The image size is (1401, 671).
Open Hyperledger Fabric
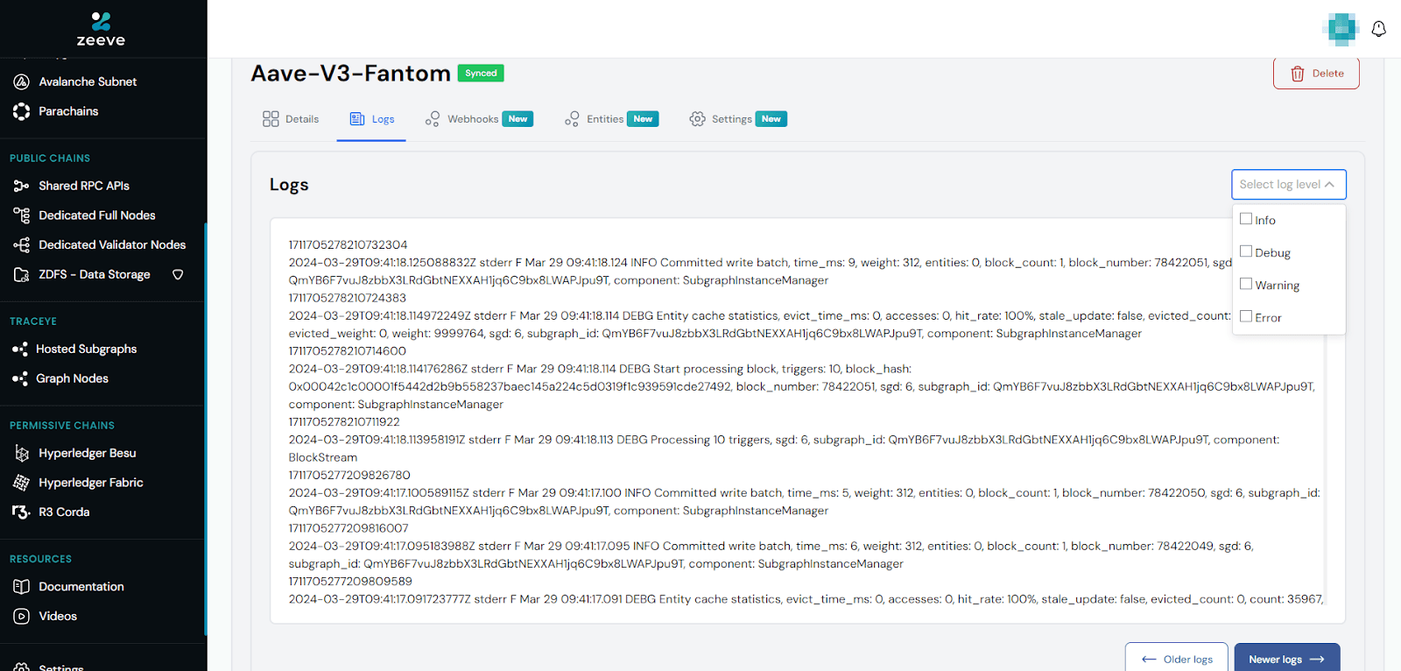[x=91, y=483]
